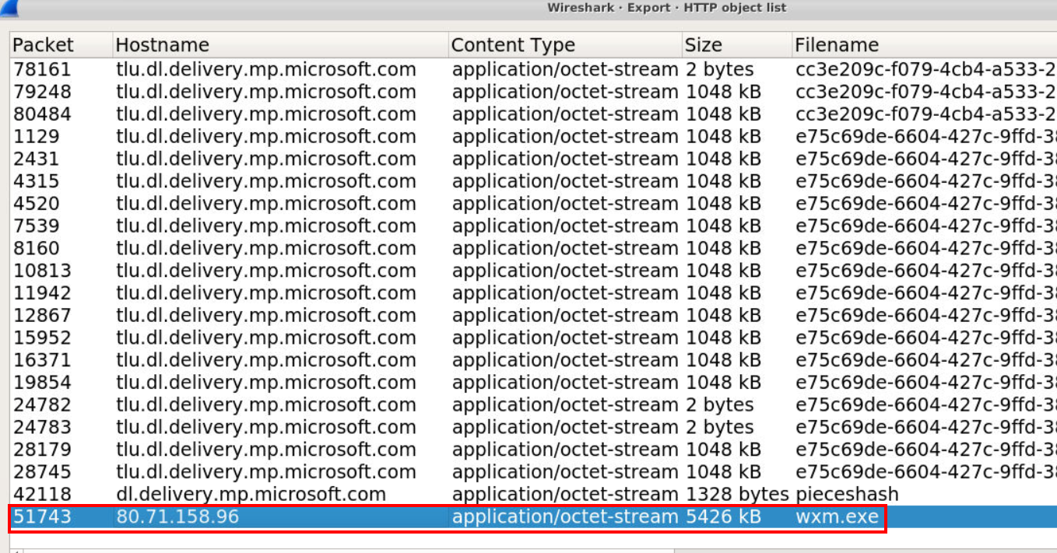Select the row for packet 28179

(x=533, y=450)
